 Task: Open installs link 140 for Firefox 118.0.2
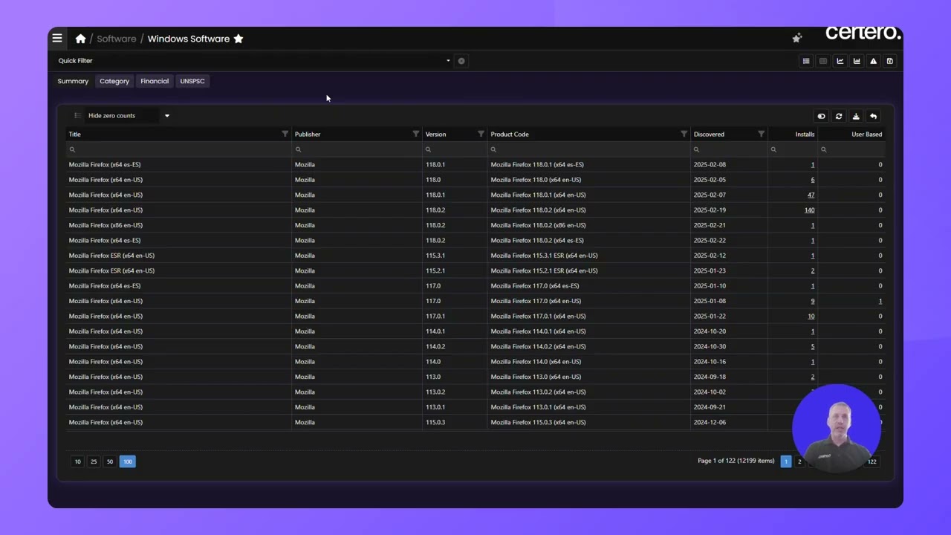click(809, 210)
